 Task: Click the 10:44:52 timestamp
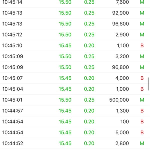tap(12, 143)
